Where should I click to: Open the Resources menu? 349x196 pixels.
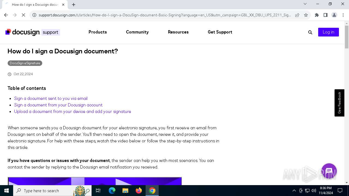(178, 32)
